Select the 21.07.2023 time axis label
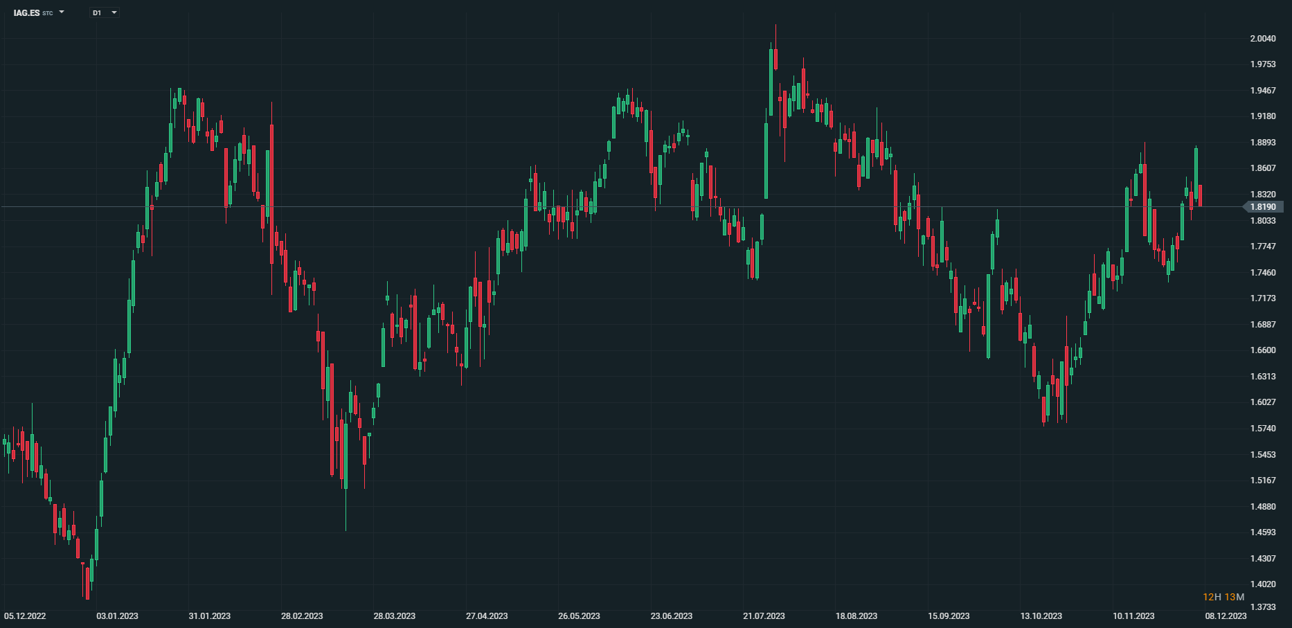Viewport: 1292px width, 628px height. 764,616
